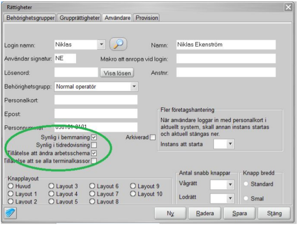Choose the Standard knapp bredd option
The width and height of the screenshot is (298, 225).
click(247, 184)
